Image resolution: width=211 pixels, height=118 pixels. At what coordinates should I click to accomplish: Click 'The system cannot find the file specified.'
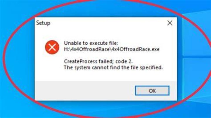(x=113, y=67)
